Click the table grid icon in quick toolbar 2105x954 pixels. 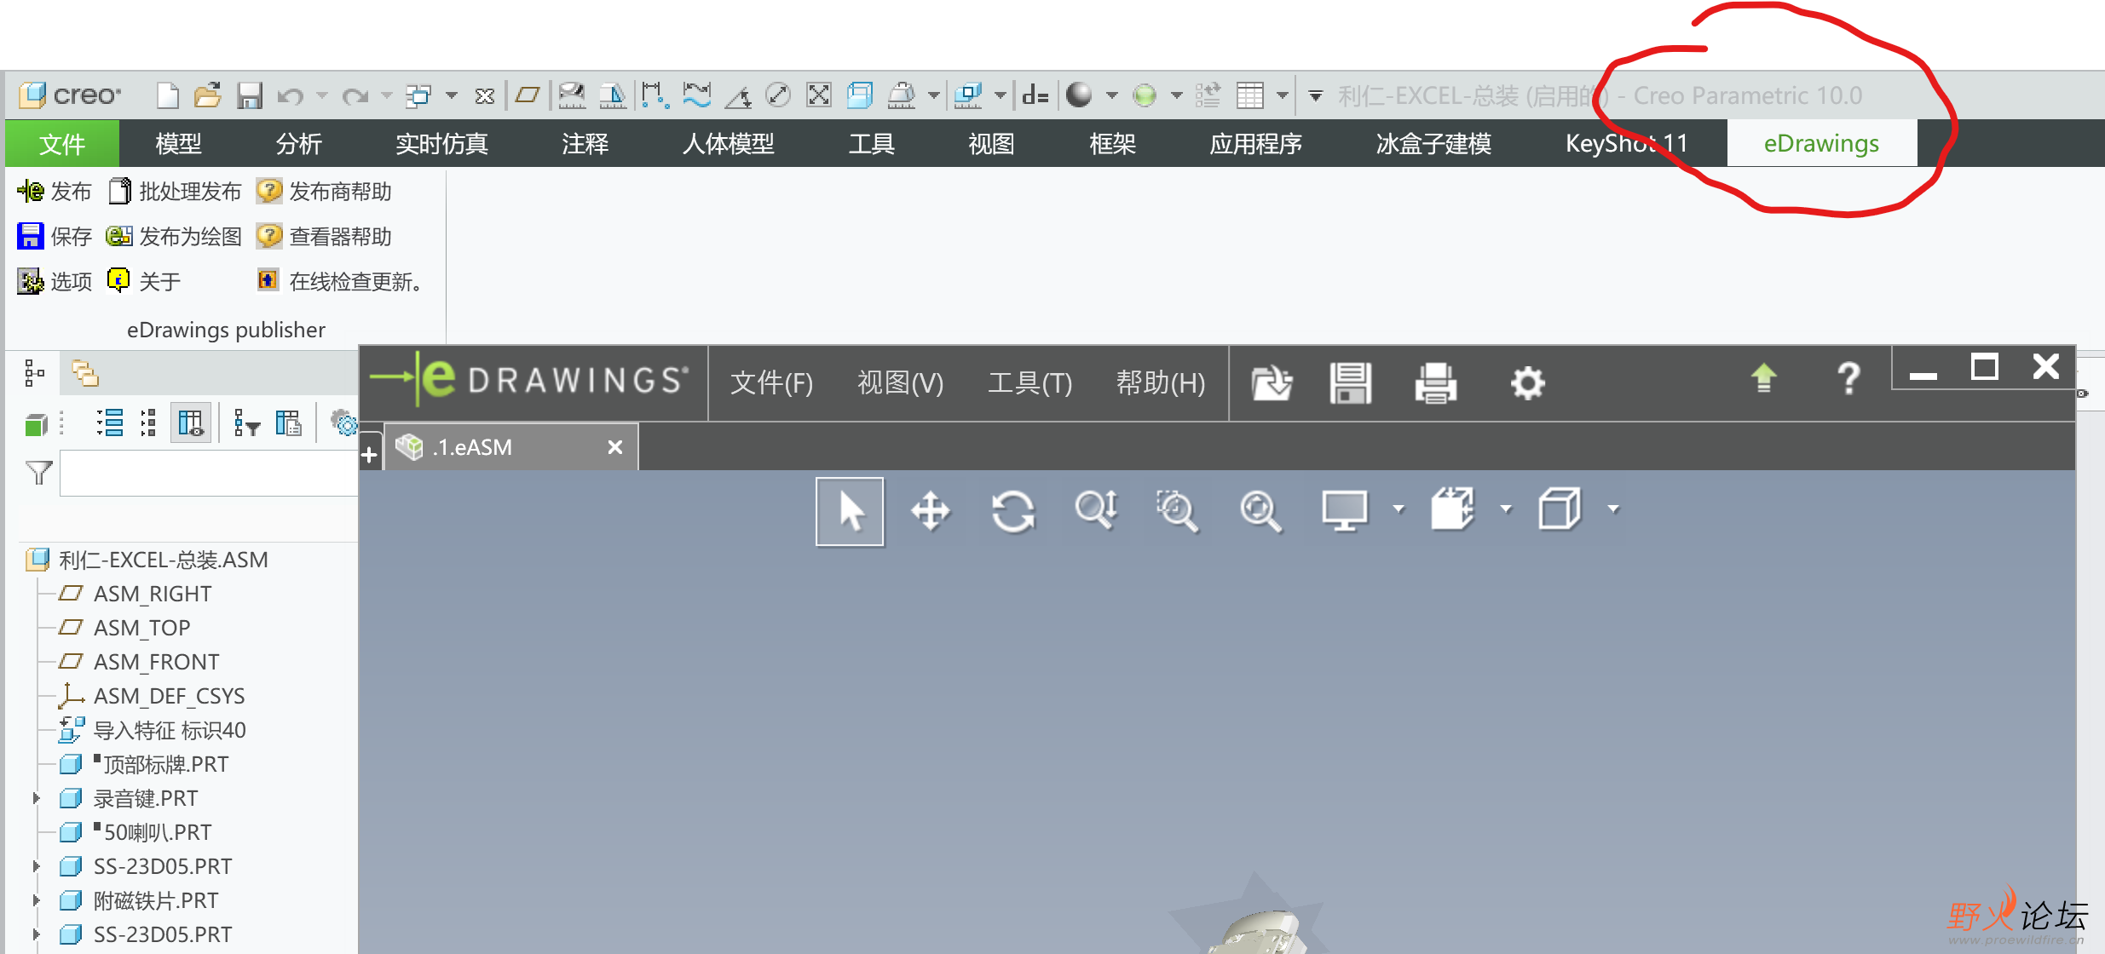pyautogui.click(x=1250, y=95)
